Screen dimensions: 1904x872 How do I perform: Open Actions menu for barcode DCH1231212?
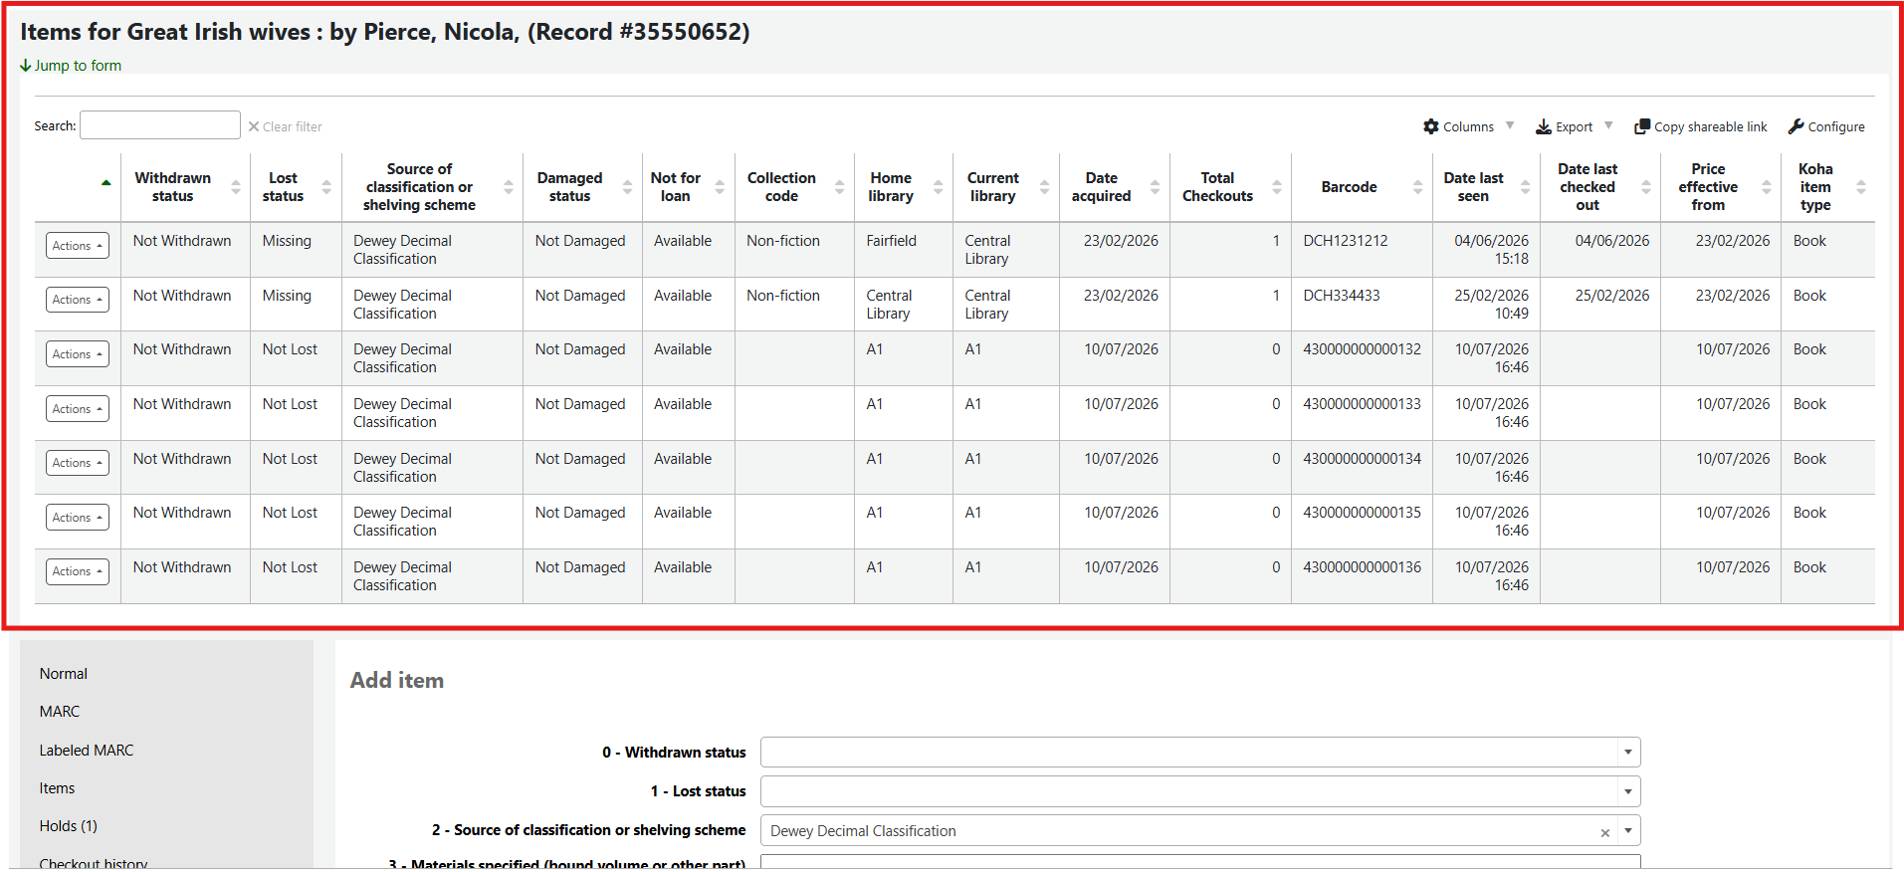click(78, 246)
